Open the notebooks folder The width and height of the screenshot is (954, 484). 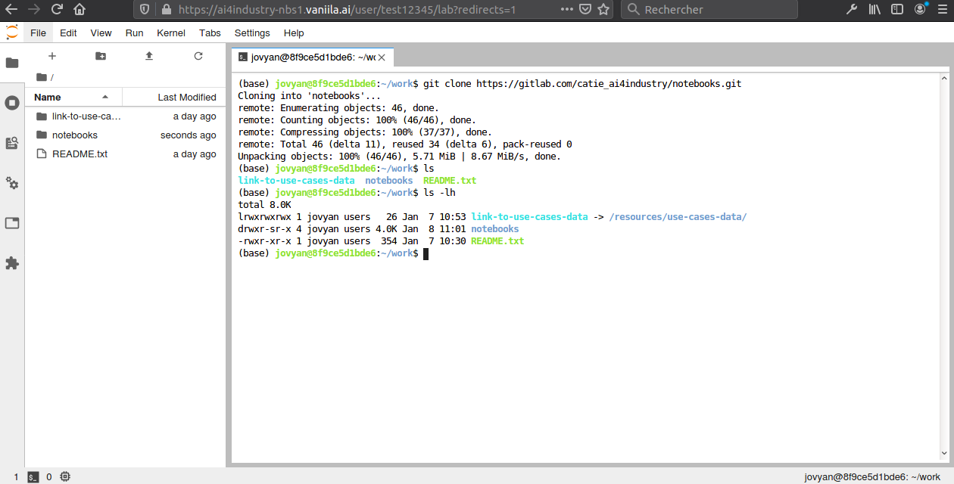tap(75, 135)
